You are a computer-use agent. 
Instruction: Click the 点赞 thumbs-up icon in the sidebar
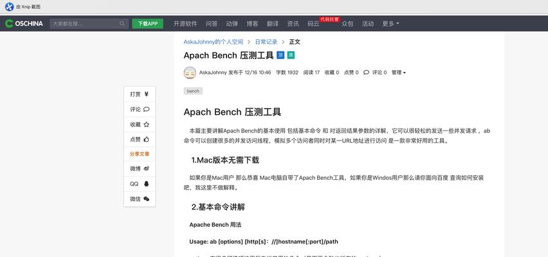pyautogui.click(x=147, y=139)
